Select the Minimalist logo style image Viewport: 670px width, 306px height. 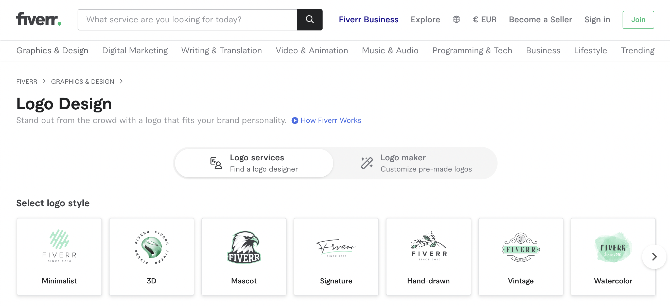(x=59, y=246)
